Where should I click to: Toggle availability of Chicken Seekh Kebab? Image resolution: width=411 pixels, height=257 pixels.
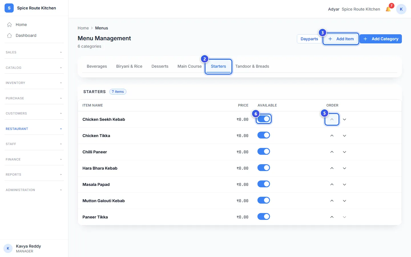tap(264, 119)
